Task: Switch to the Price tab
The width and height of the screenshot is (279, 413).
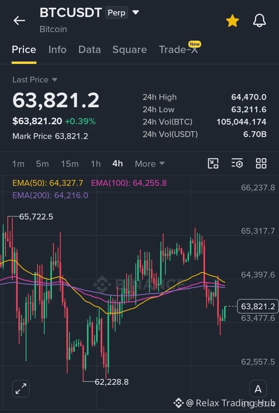Action: pos(24,50)
